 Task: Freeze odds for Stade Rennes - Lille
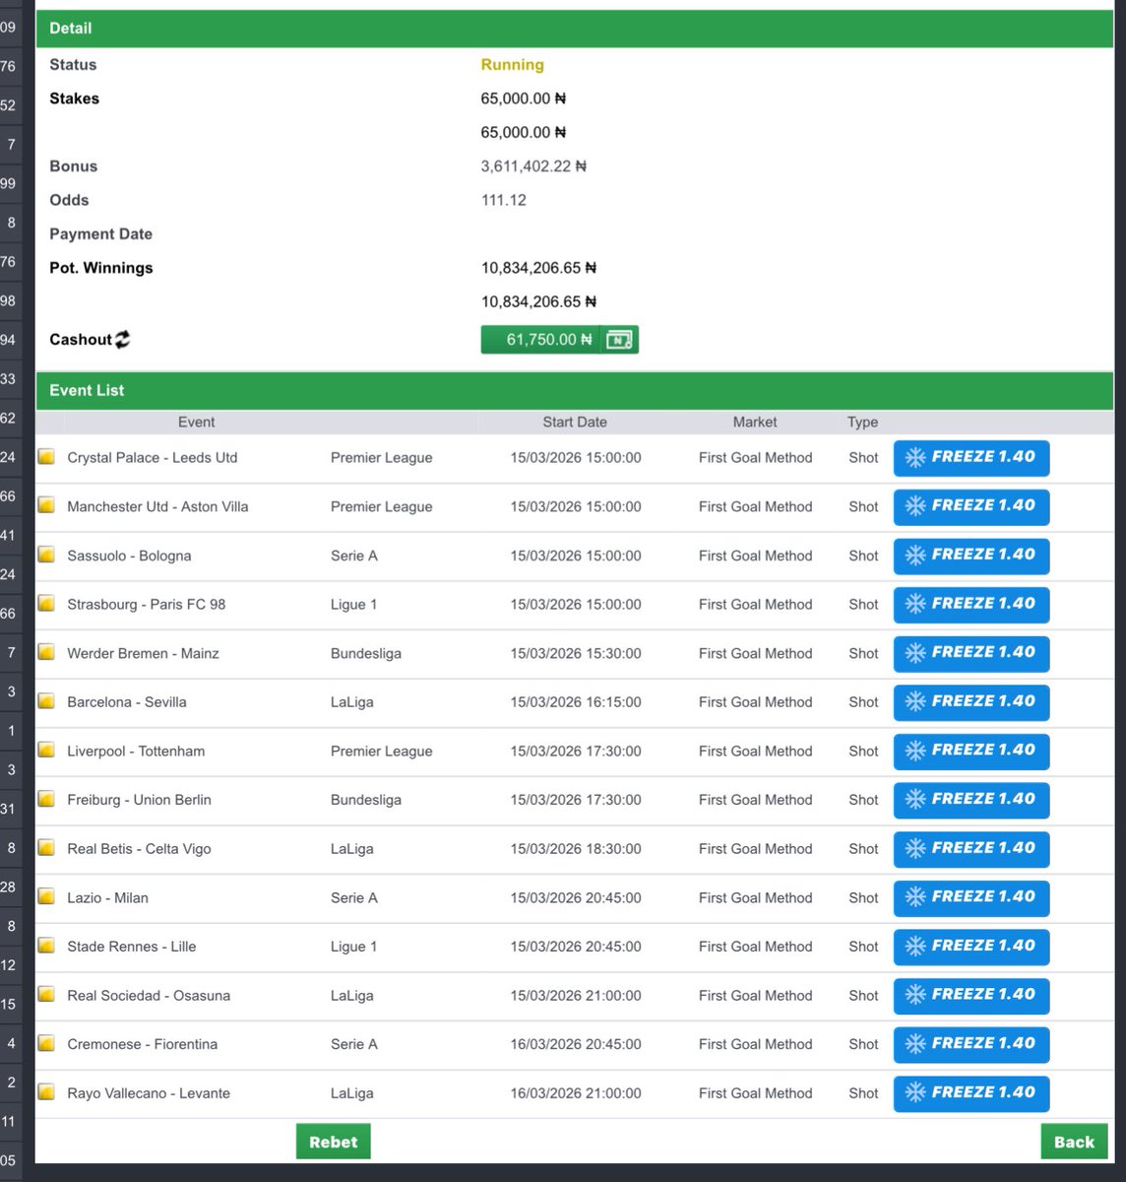click(971, 947)
